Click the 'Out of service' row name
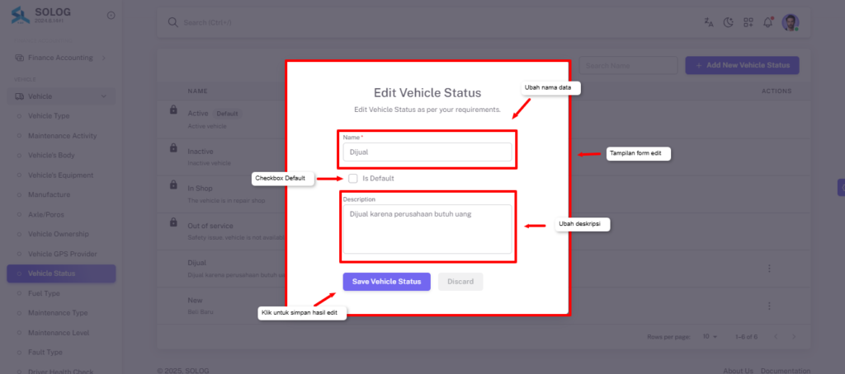The width and height of the screenshot is (845, 374). [210, 226]
